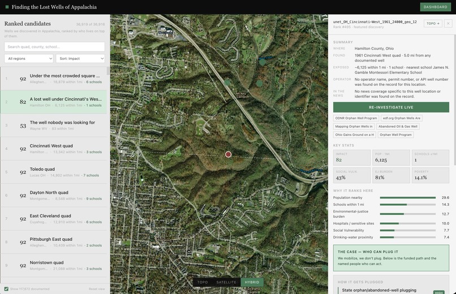Image resolution: width=456 pixels, height=294 pixels.
Task: Select East Cleveland quad candidate
Action: (x=54, y=219)
